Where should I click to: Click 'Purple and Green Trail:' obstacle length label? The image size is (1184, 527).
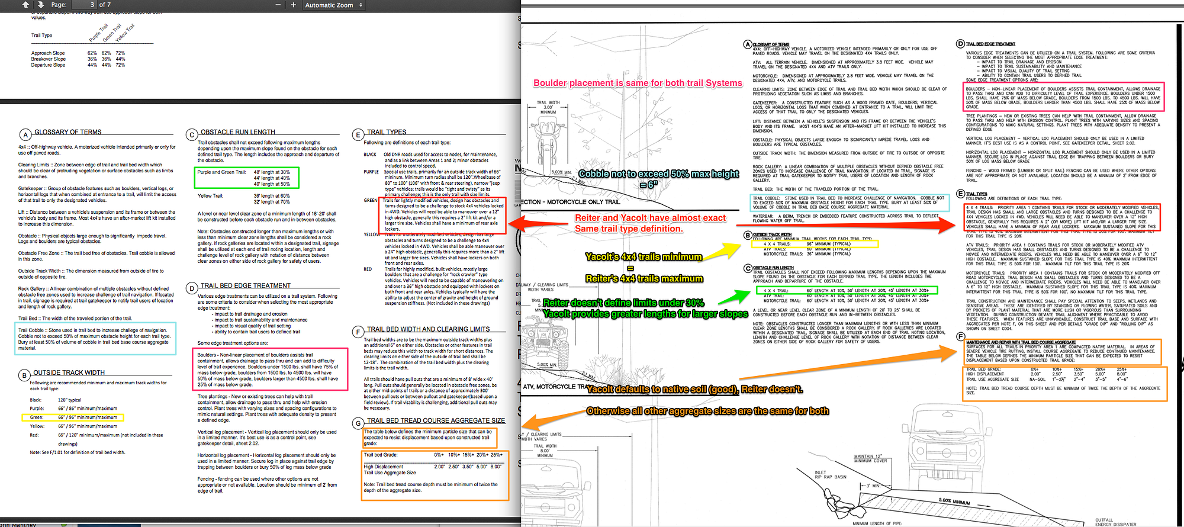pyautogui.click(x=221, y=172)
